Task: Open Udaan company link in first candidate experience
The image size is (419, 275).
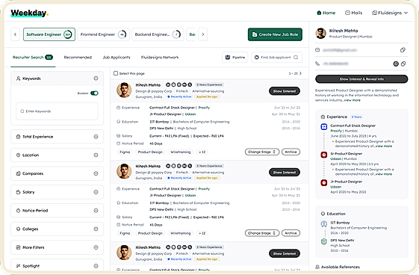Action: pyautogui.click(x=190, y=114)
